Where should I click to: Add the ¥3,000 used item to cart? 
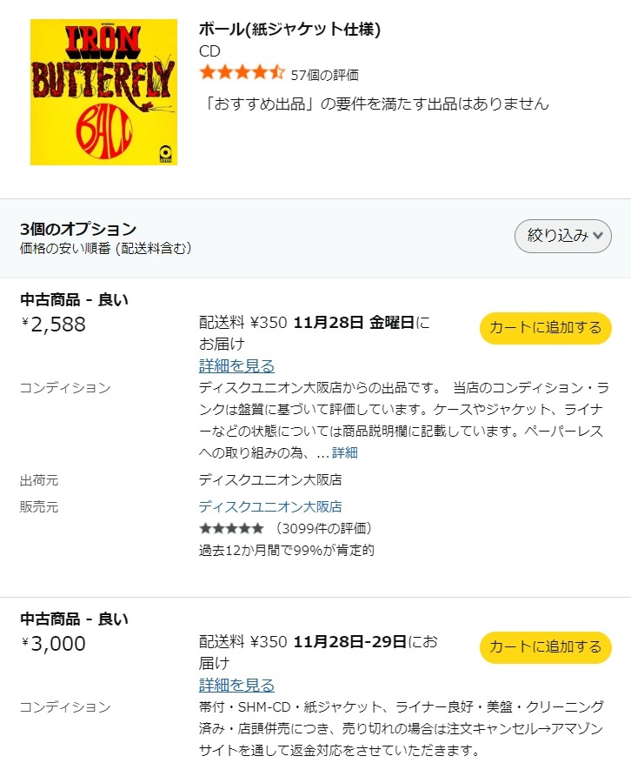(x=545, y=646)
